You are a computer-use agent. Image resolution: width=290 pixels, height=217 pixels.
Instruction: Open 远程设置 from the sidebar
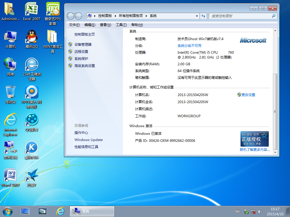point(81,51)
